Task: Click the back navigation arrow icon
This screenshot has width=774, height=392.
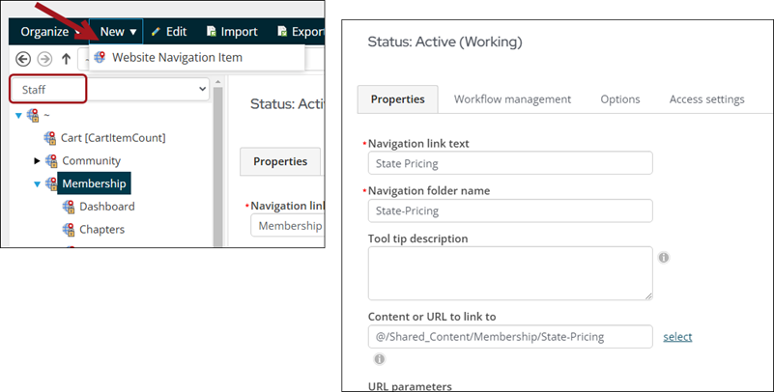Action: tap(22, 58)
